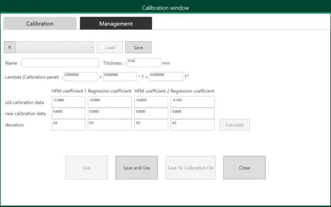The image size is (331, 207).
Task: Select old calibration HFM coefficient 1 field
Action: (x=68, y=102)
